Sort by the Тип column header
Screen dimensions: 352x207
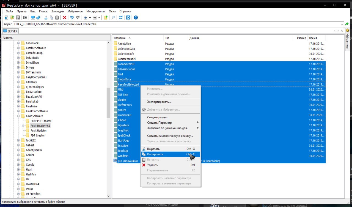click(x=176, y=38)
